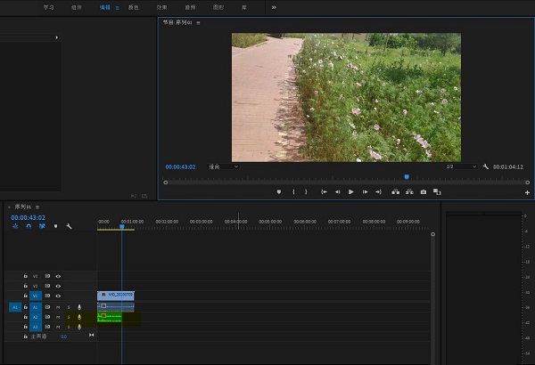Image resolution: width=535 pixels, height=365 pixels.
Task: Toggle the lock on track V2
Action: coord(25,286)
